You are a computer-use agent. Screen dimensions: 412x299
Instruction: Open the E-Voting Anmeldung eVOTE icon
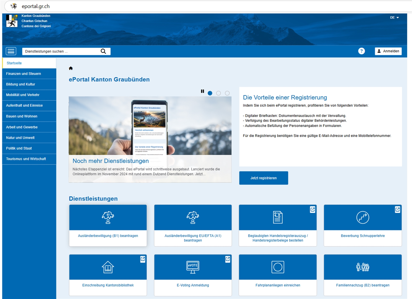point(193,267)
